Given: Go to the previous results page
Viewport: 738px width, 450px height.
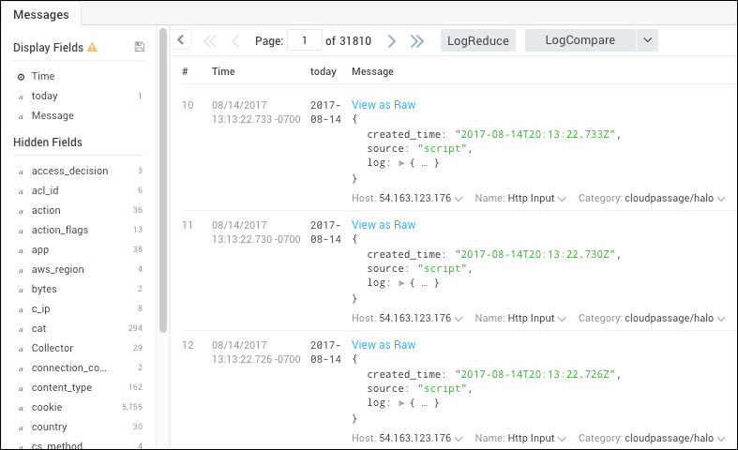Looking at the screenshot, I should [x=235, y=40].
